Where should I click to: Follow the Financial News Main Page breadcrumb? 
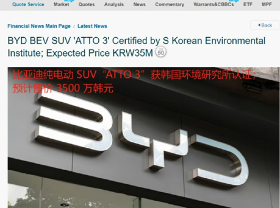pos(39,26)
